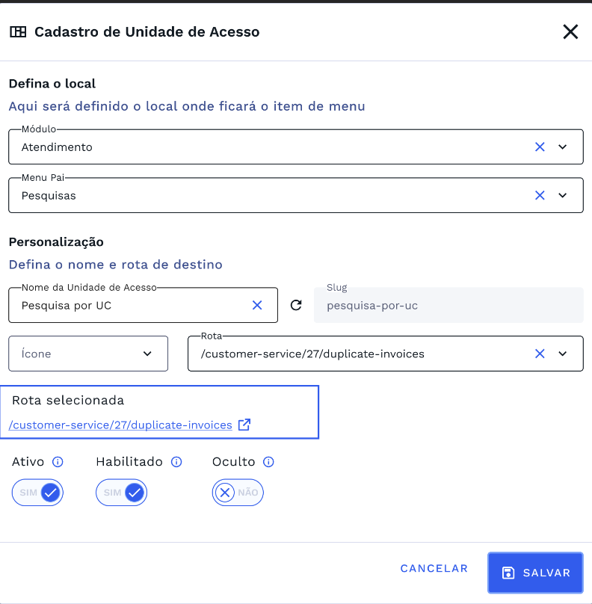Click the table icon beside the dialog title

pos(18,32)
